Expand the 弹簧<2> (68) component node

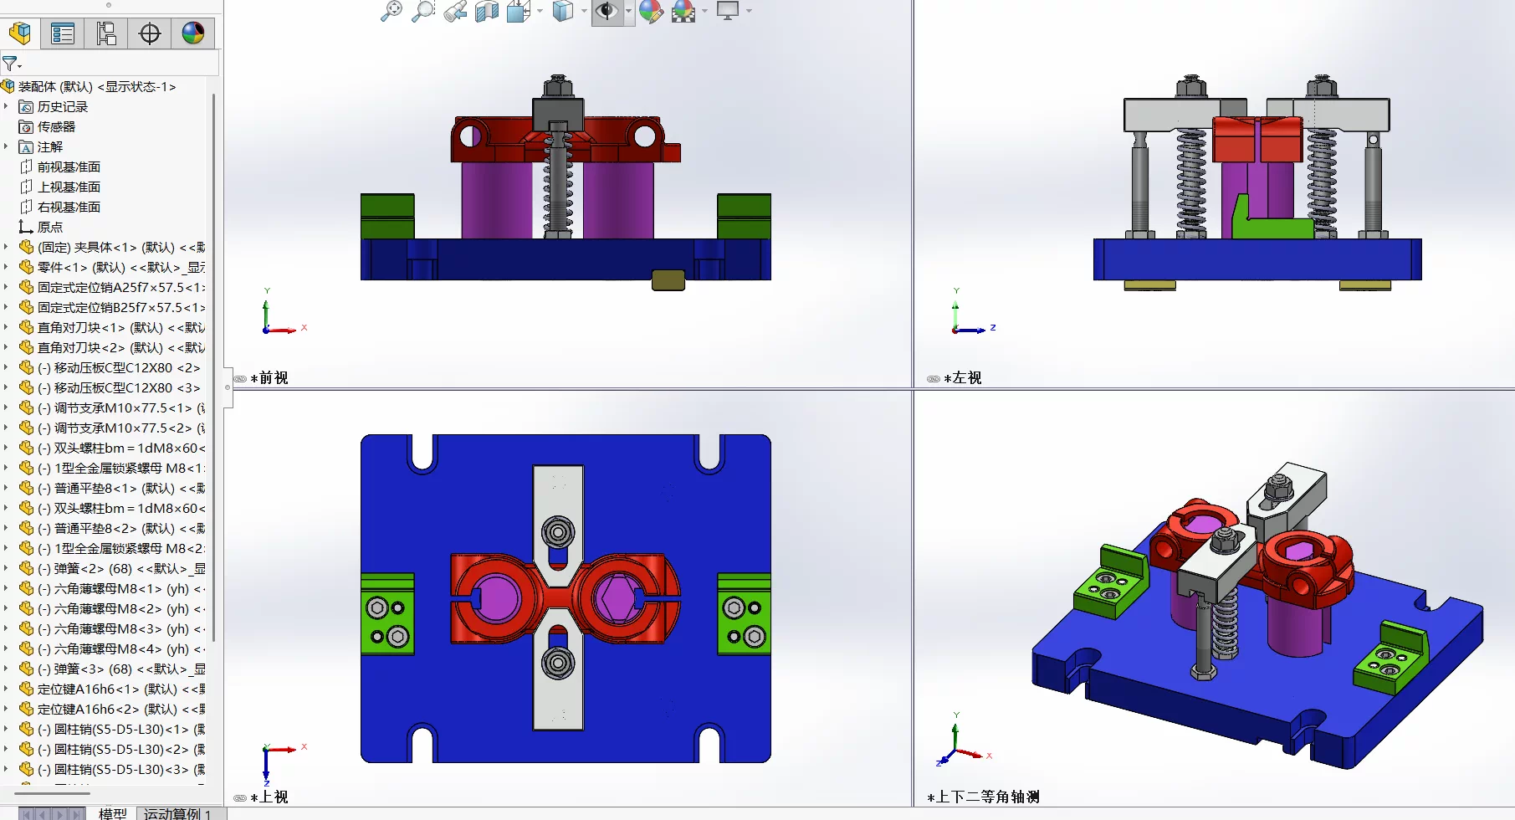pos(6,568)
